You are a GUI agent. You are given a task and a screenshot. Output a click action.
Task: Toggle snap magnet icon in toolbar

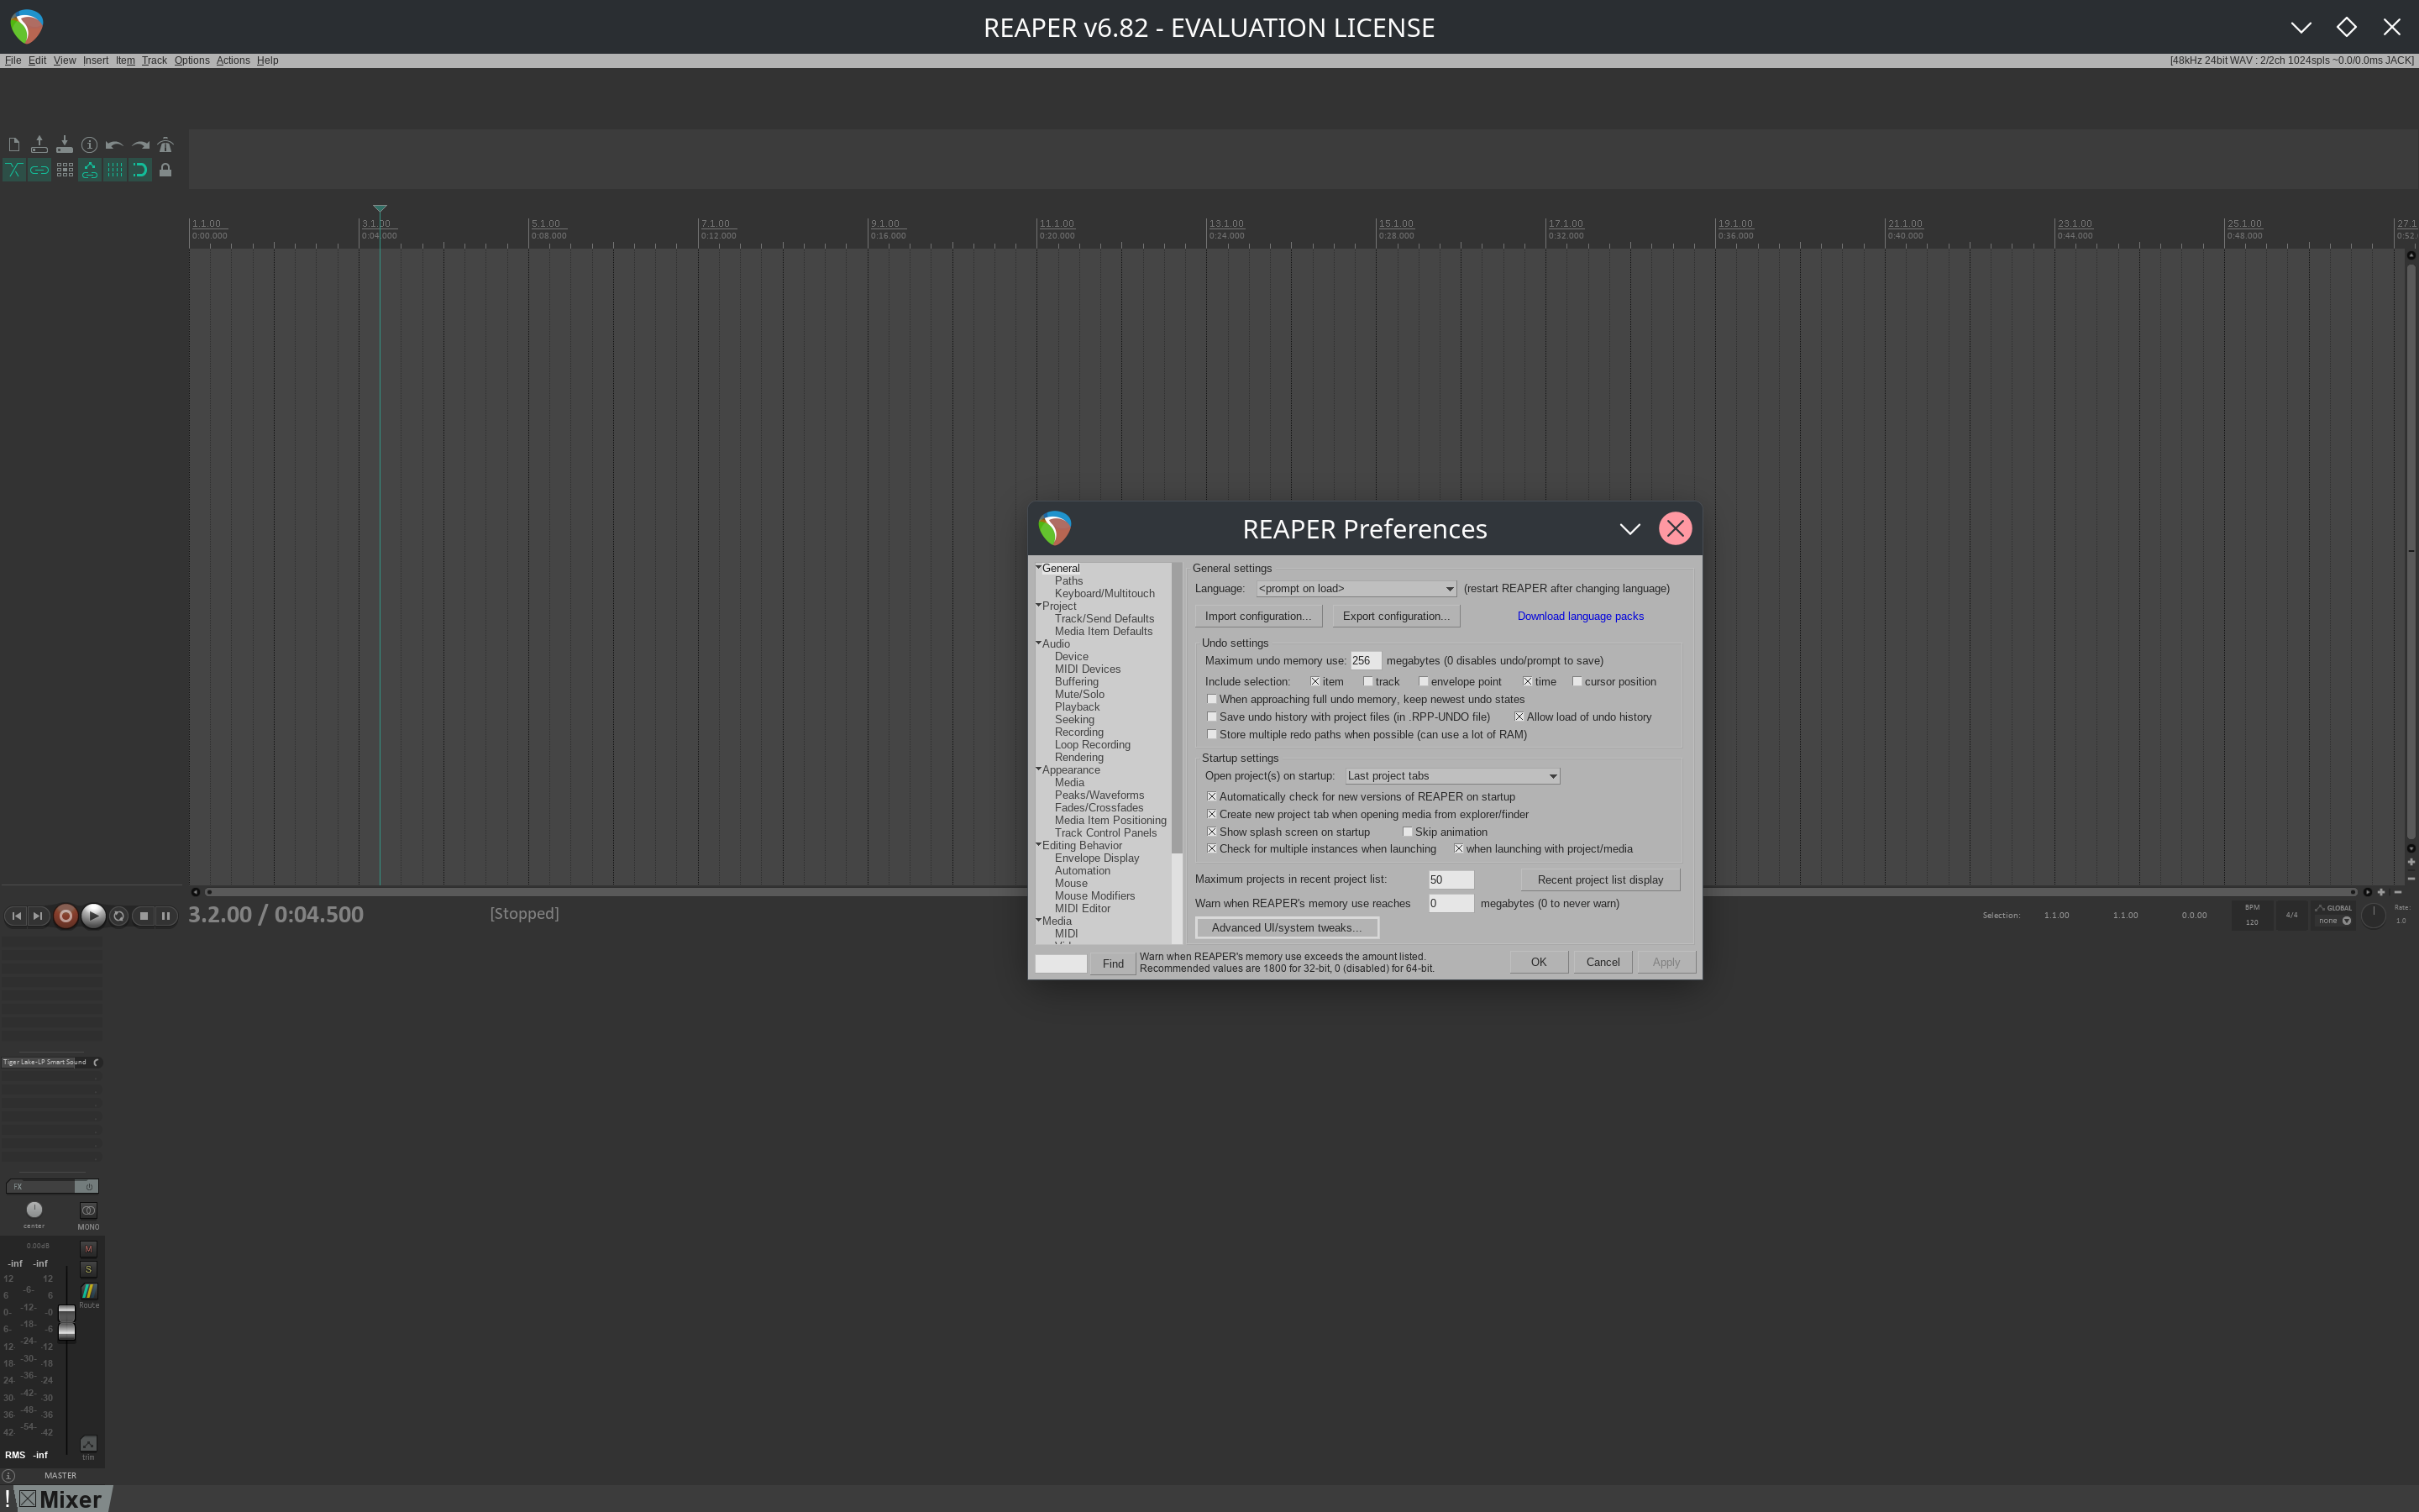pyautogui.click(x=140, y=170)
